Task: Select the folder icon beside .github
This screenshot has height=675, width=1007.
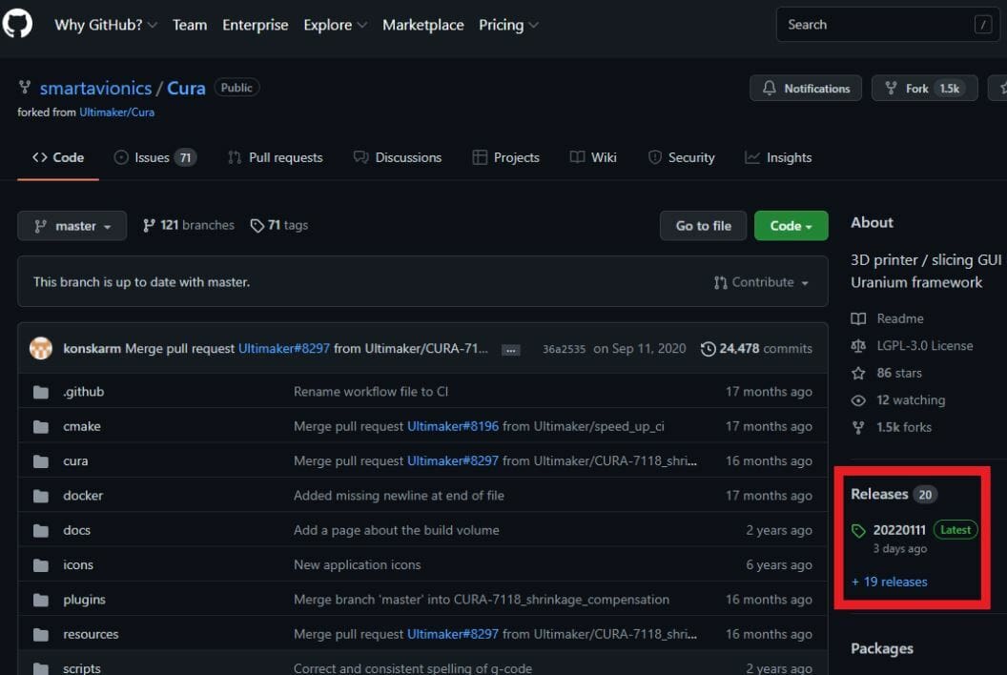Action: (x=40, y=392)
